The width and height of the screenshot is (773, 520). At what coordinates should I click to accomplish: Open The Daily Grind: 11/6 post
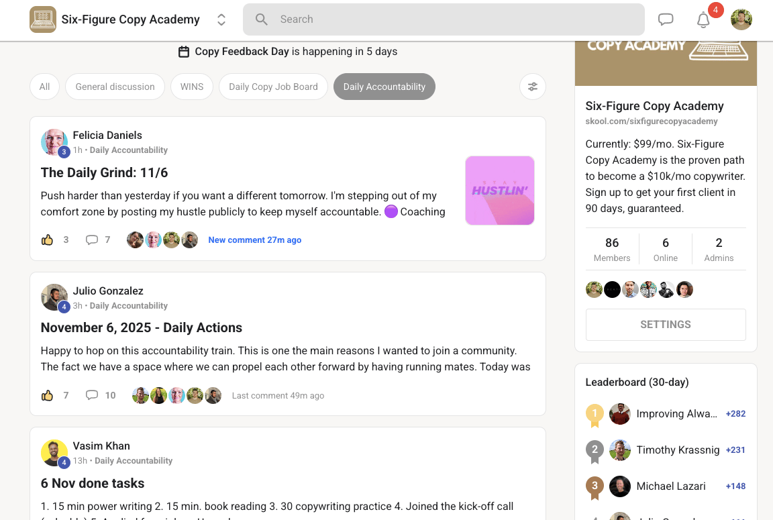(x=104, y=172)
